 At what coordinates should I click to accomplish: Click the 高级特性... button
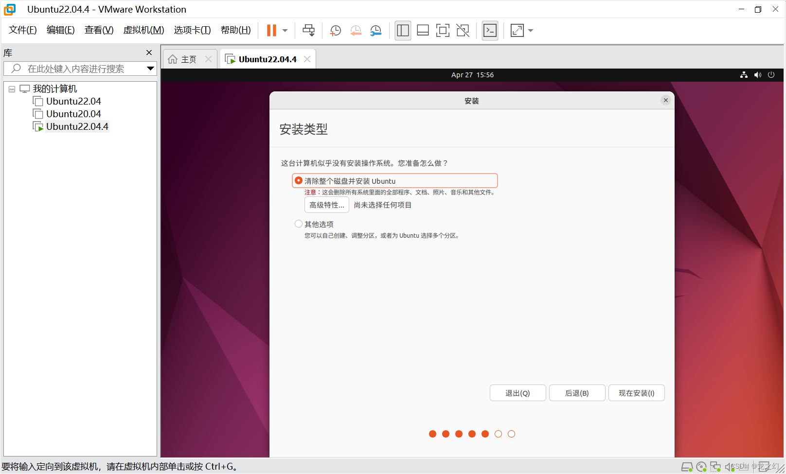pos(327,205)
